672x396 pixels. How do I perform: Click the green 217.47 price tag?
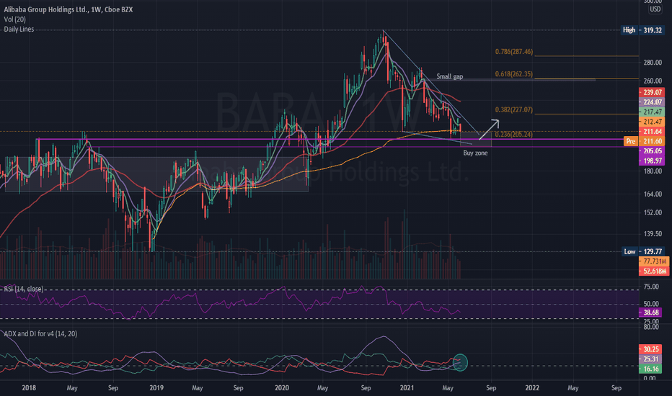click(651, 112)
